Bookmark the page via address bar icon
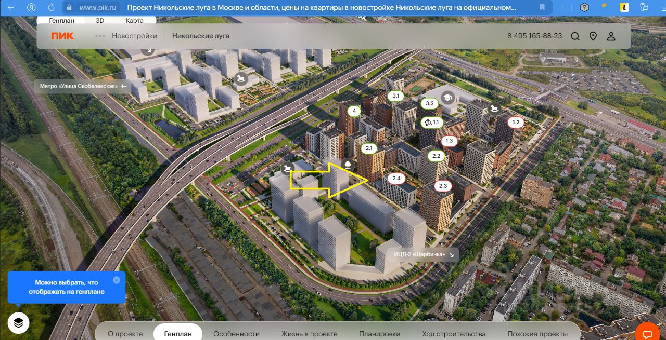The image size is (666, 340). point(542,8)
